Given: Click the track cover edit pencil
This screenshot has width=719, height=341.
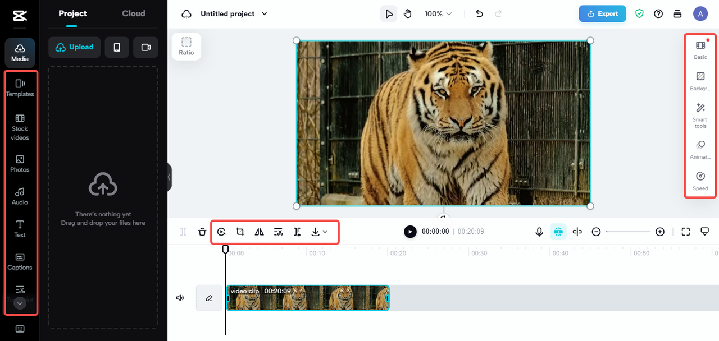Looking at the screenshot, I should click(x=209, y=298).
